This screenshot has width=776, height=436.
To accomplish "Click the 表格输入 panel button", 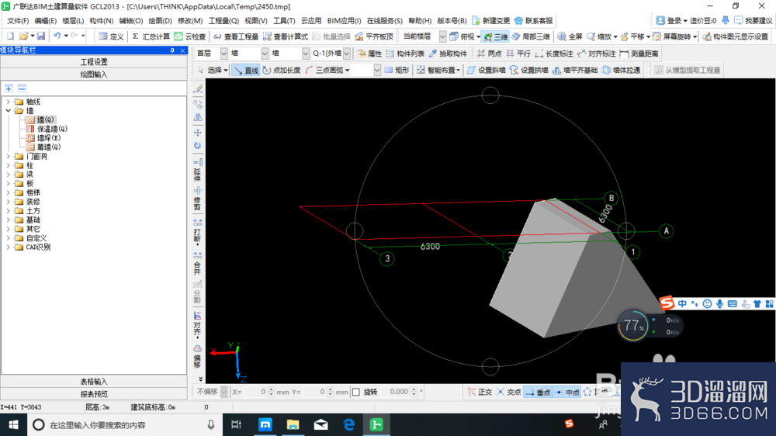I will 94,382.
